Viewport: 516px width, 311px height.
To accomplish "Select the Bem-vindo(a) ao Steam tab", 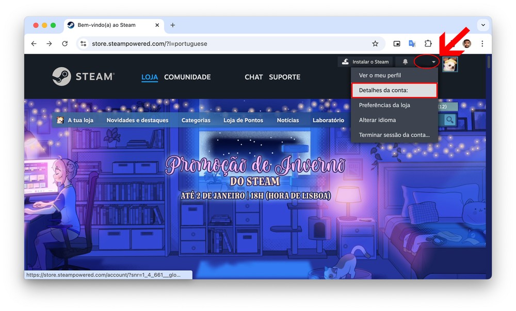I will 114,25.
